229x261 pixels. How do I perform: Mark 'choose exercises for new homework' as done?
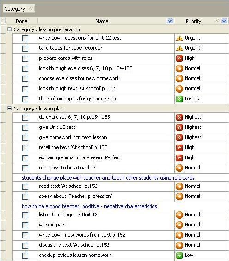[x=25, y=79]
